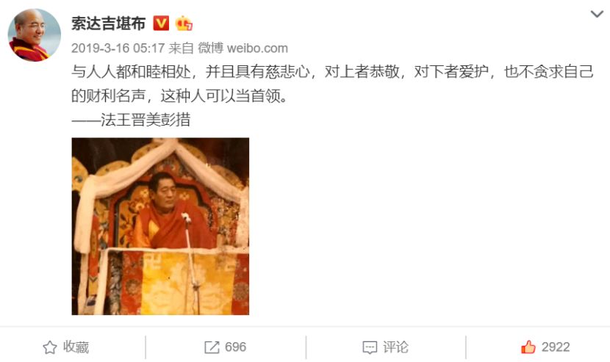Image resolution: width=610 pixels, height=362 pixels.
Task: Open the 索达吉堪布 username link
Action: point(109,23)
